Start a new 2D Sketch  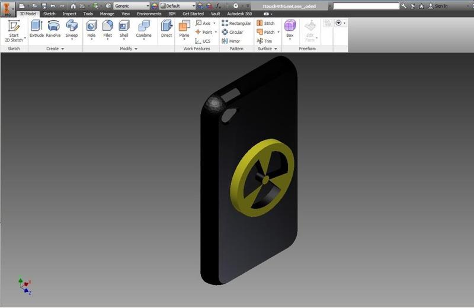tap(14, 31)
